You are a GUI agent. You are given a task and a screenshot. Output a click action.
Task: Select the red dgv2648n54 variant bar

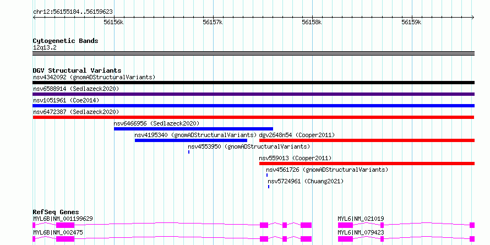pos(367,140)
